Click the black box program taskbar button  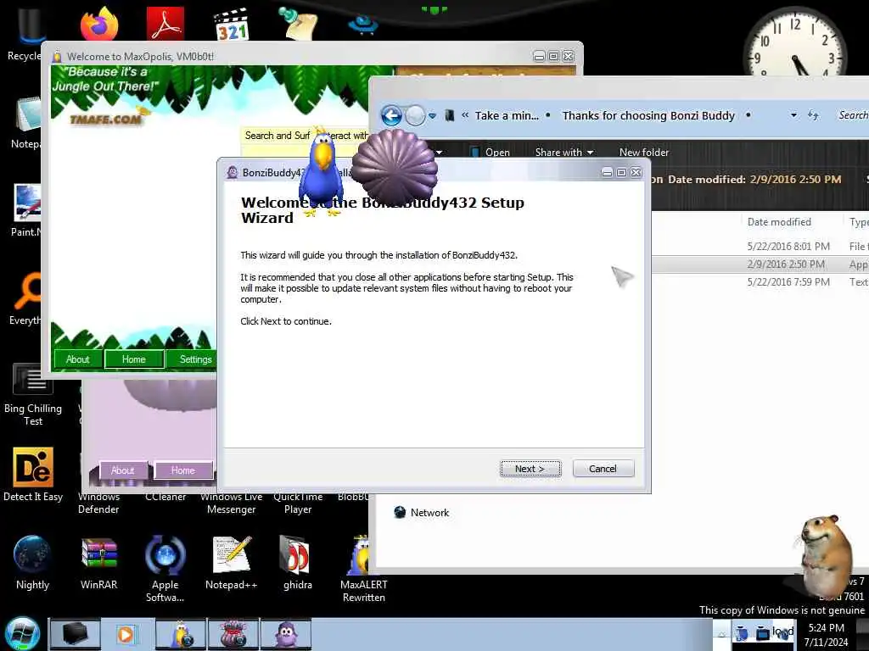point(75,634)
